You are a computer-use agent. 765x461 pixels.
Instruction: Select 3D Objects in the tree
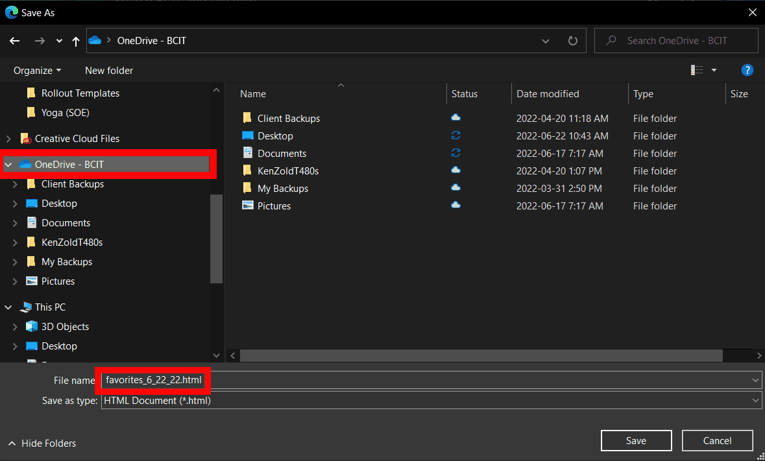pyautogui.click(x=65, y=327)
